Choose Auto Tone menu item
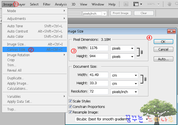The height and width of the screenshot is (125, 178). point(35,26)
